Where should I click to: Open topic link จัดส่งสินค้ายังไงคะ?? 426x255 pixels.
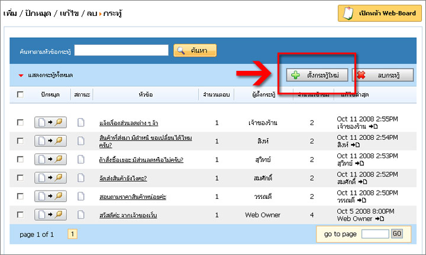pyautogui.click(x=123, y=178)
